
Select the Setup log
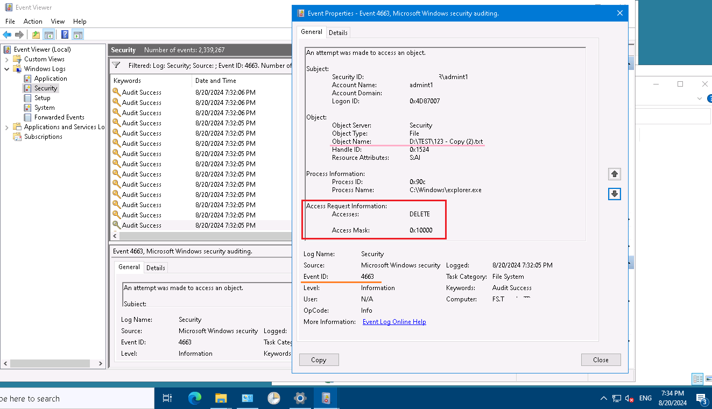point(42,98)
